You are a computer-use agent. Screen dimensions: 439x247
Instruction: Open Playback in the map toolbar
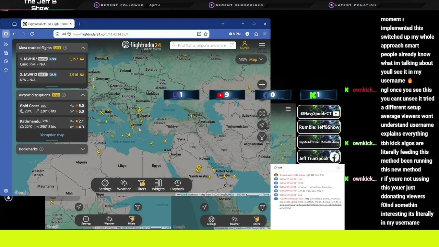(x=177, y=185)
